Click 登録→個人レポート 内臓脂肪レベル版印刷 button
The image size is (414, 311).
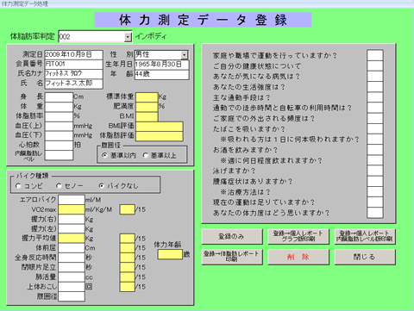tap(365, 237)
